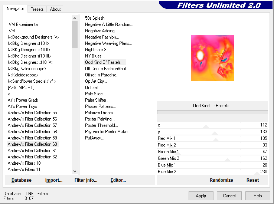The width and height of the screenshot is (274, 204).
Task: Click the filter preview thumbnail
Action: (212, 58)
